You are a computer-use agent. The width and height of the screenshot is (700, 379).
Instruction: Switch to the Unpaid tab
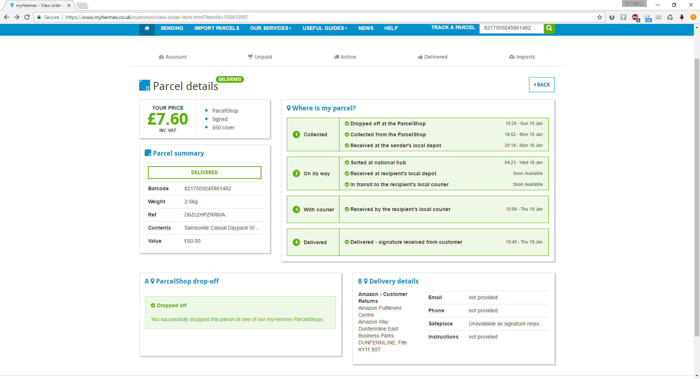point(260,57)
